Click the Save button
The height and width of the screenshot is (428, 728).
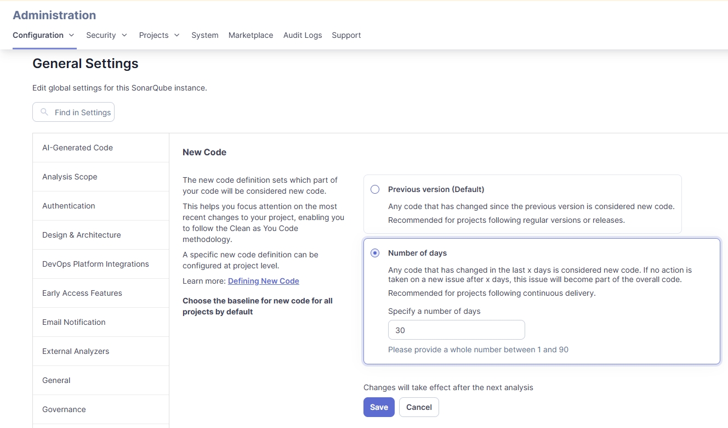click(x=379, y=407)
